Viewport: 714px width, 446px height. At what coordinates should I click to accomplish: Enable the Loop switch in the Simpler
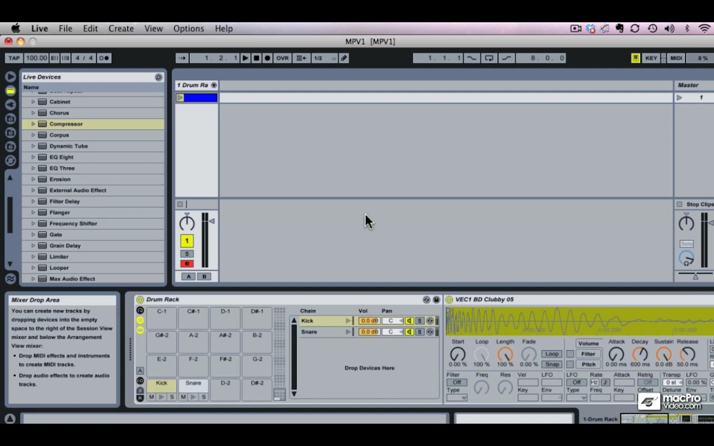coord(552,354)
